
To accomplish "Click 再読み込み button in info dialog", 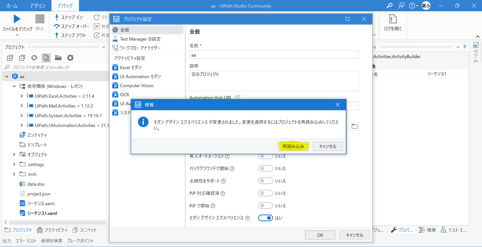I will pos(293,146).
